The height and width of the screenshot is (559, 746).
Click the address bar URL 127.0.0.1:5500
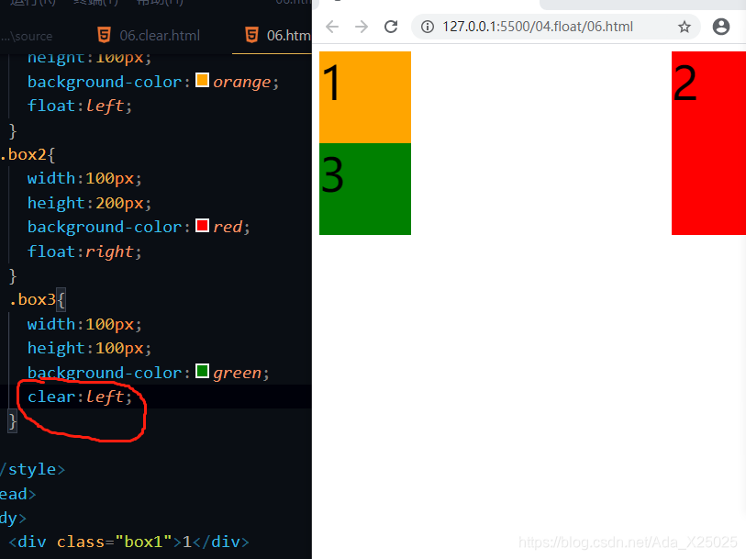538,27
